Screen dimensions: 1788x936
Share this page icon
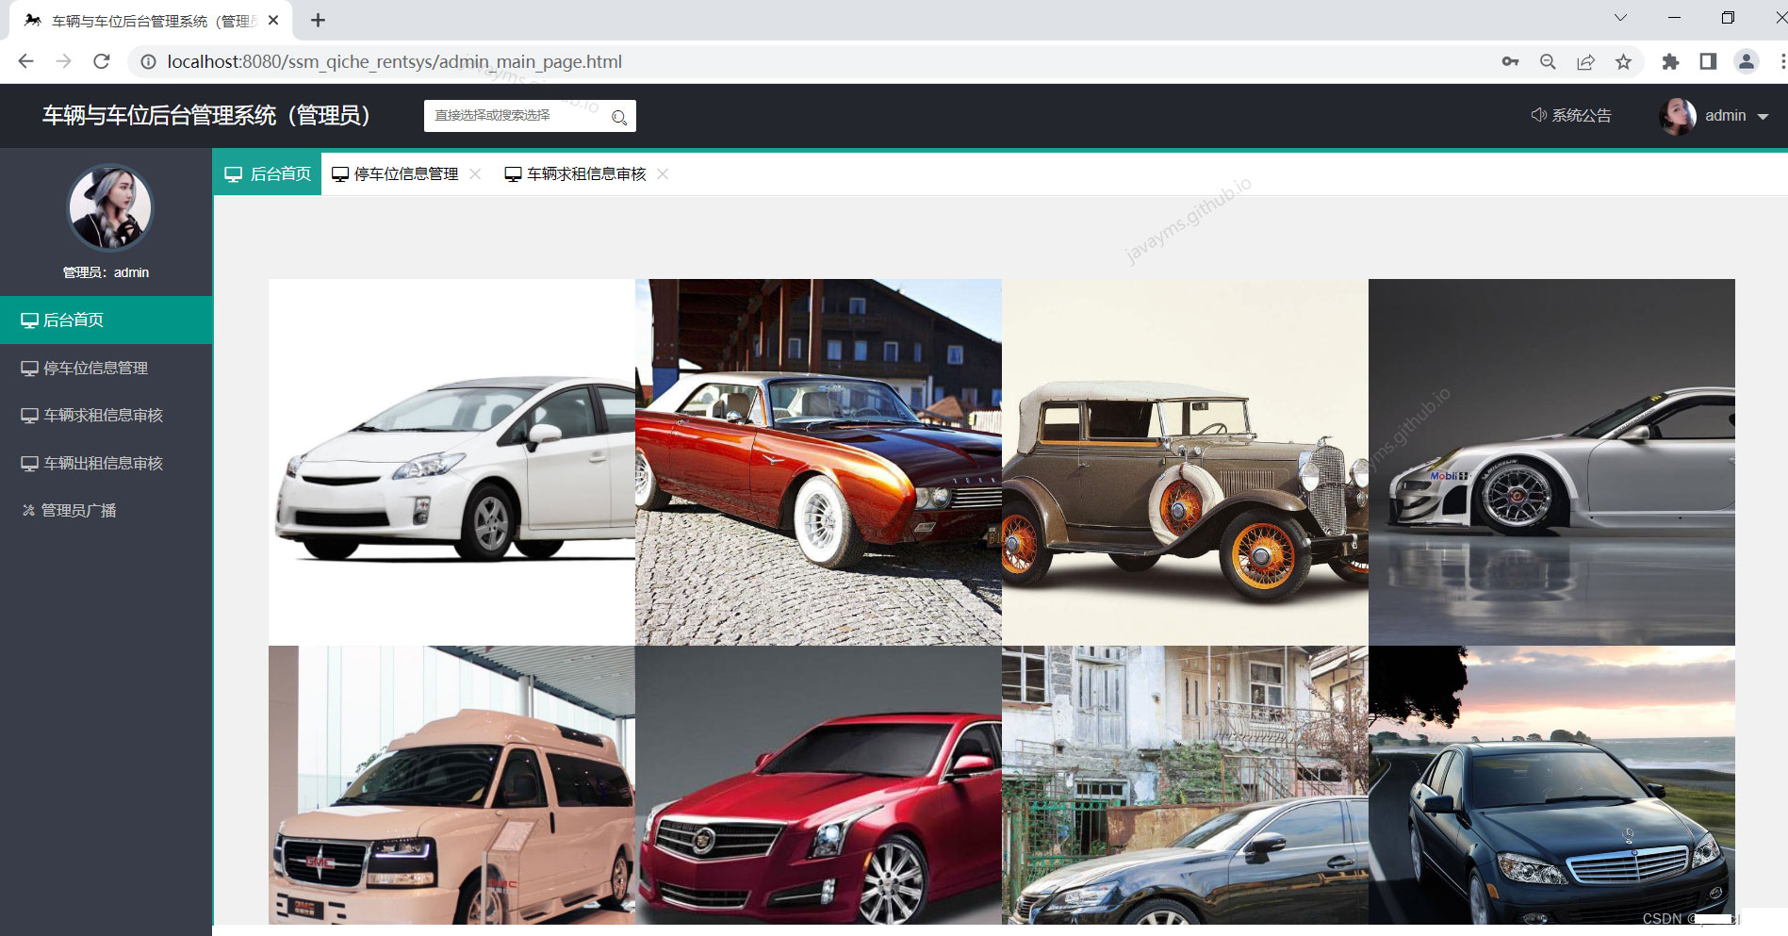pos(1585,61)
